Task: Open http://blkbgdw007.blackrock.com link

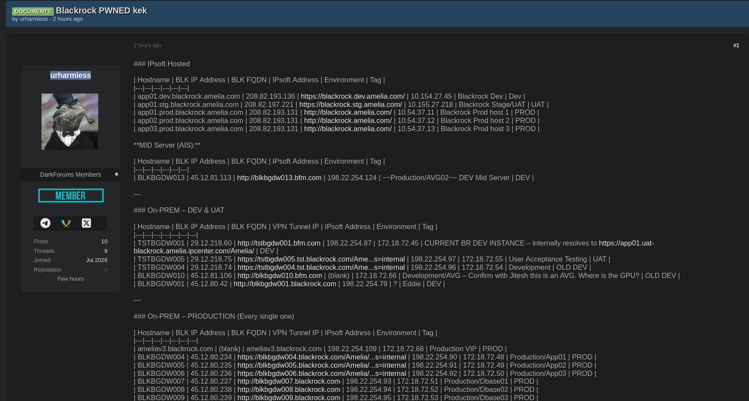Action: [x=289, y=381]
